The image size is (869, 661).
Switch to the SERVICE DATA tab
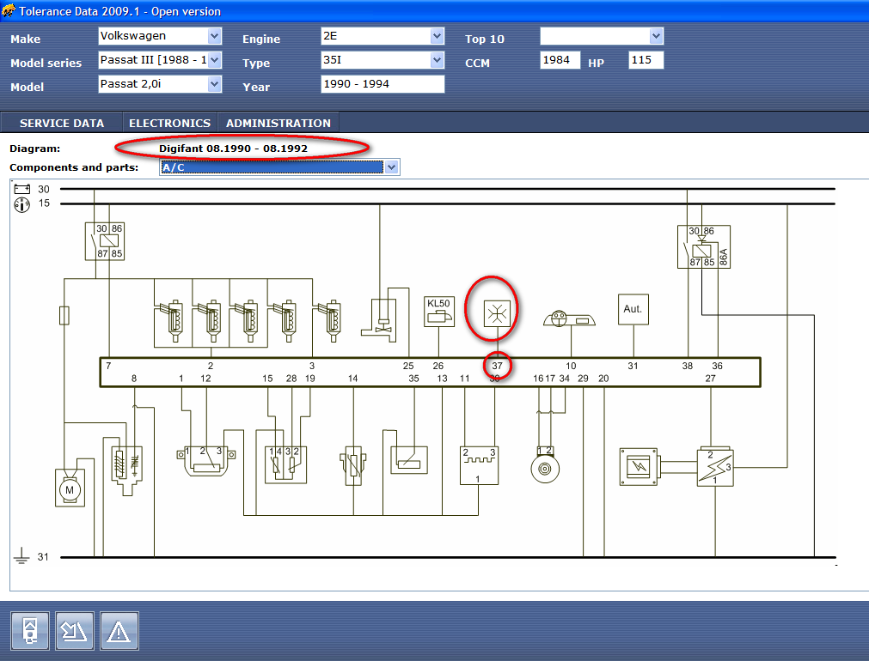[62, 123]
